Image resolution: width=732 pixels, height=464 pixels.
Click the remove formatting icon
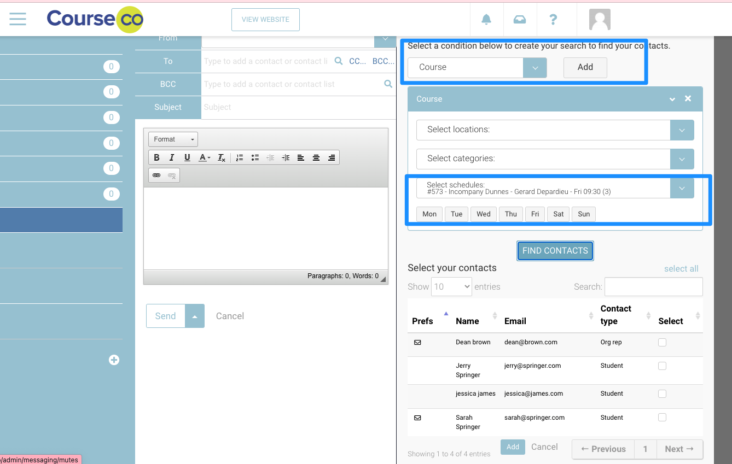tap(222, 157)
